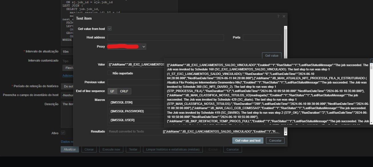Click the underlined Resultado value text
Image resolution: width=373 pixels, height=167 pixels.
(221, 131)
